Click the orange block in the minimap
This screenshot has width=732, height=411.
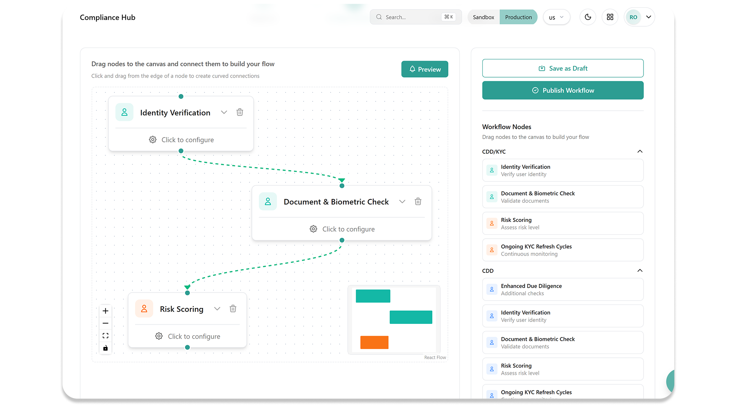coord(374,342)
